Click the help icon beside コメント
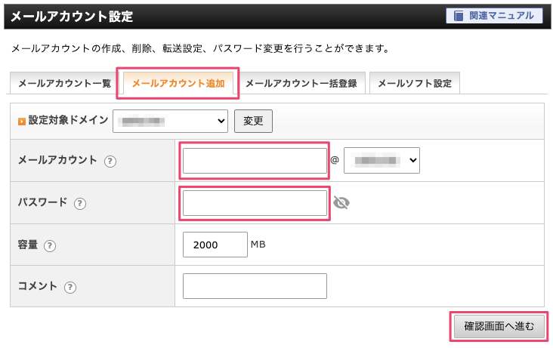The image size is (553, 348). 70,287
